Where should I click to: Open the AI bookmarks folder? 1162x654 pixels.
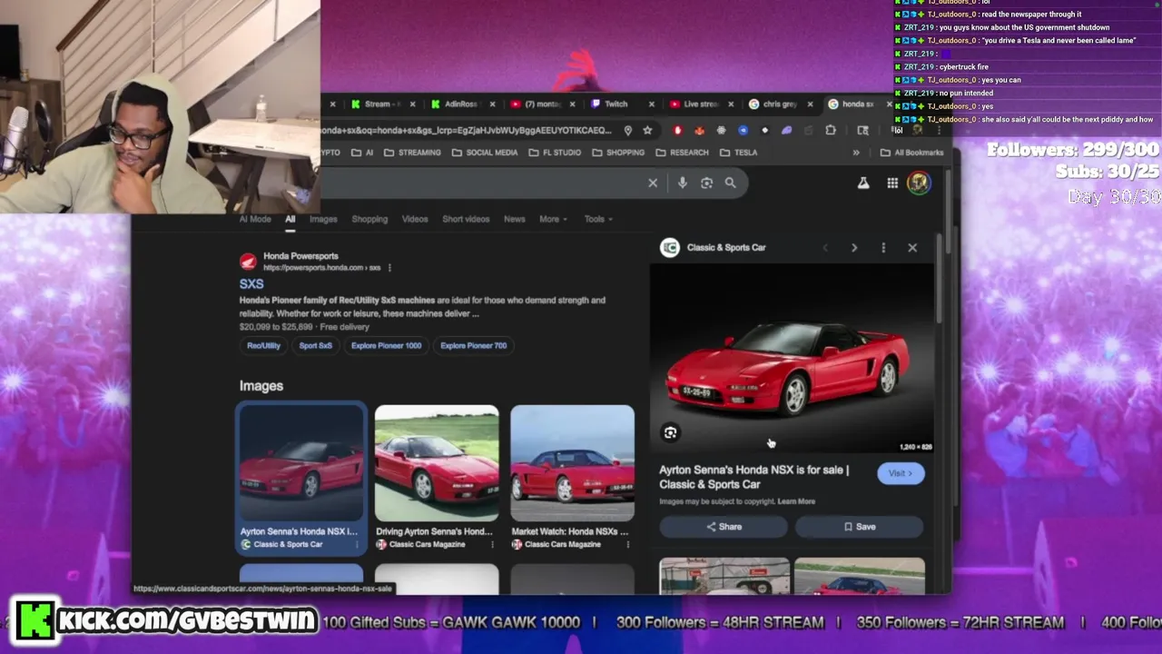click(x=362, y=153)
